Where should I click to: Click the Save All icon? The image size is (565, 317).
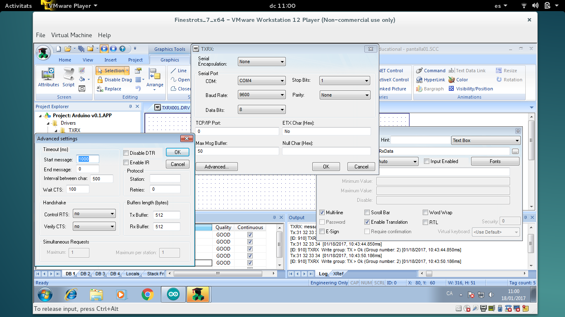(81, 49)
